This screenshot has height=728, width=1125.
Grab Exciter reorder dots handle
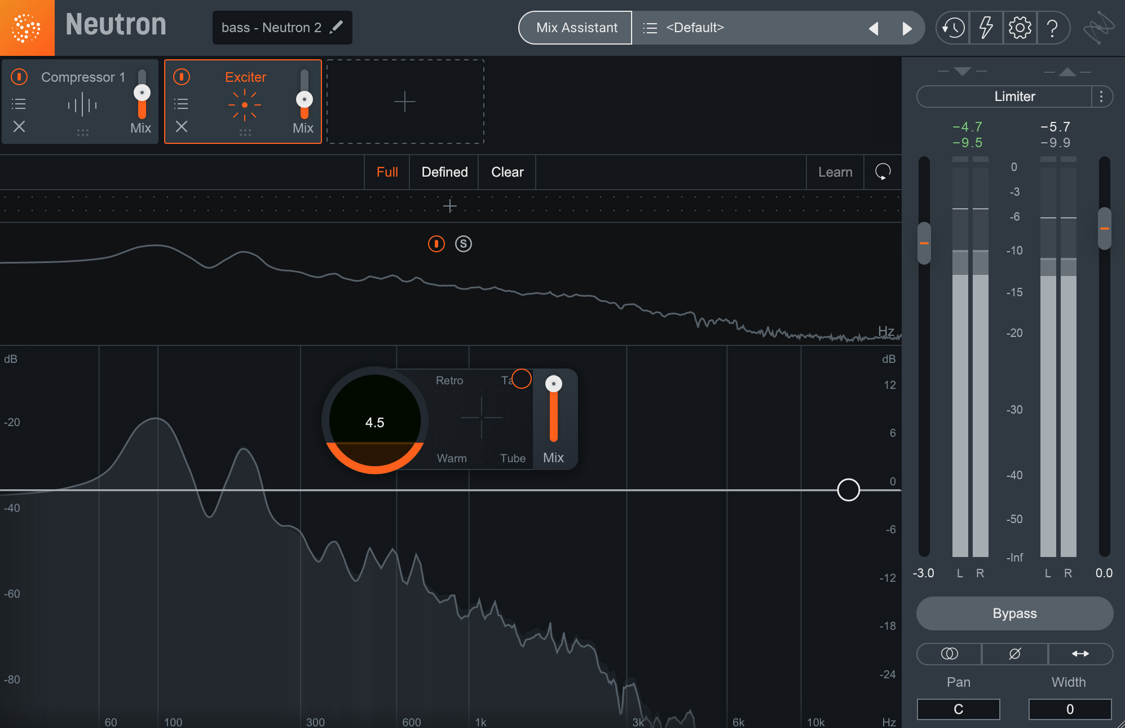245,133
